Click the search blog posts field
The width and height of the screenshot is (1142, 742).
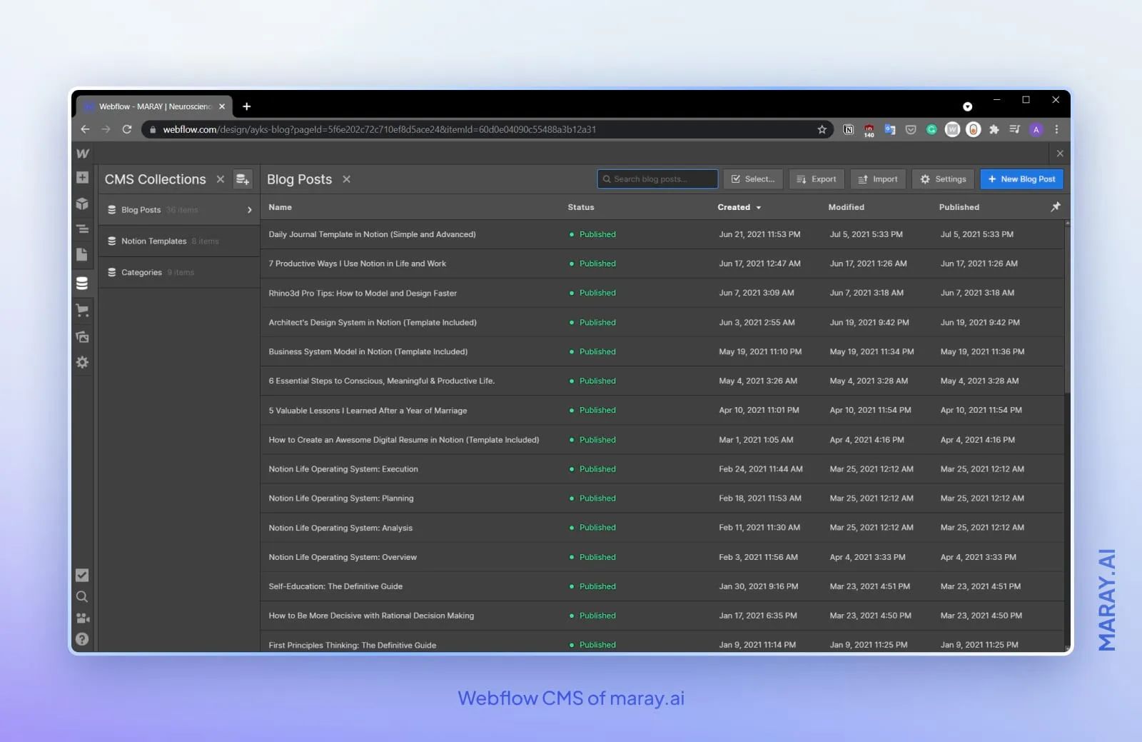point(657,179)
